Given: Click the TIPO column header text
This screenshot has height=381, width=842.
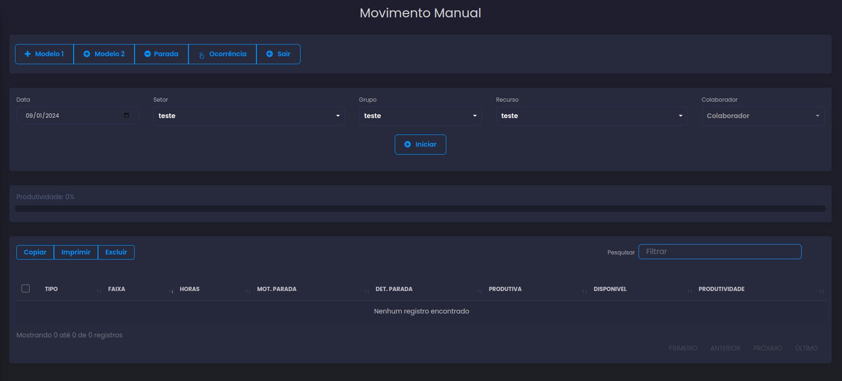Looking at the screenshot, I should 52,289.
